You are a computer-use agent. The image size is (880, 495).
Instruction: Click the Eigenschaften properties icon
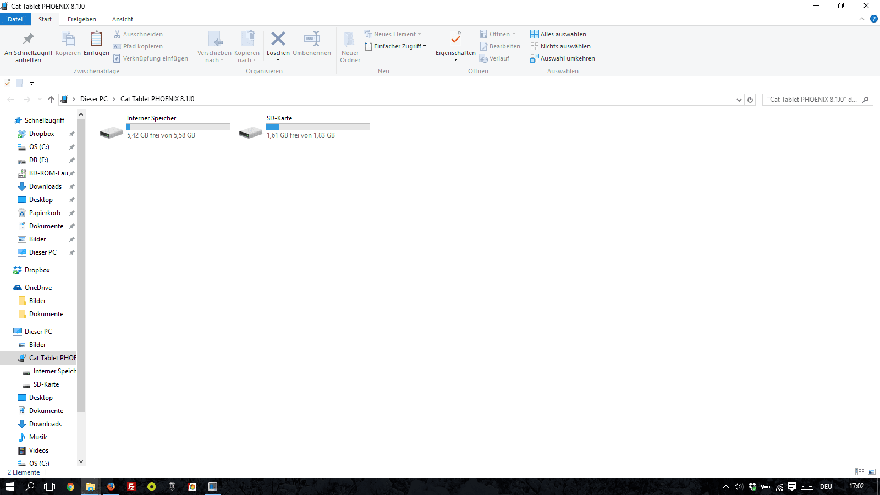click(455, 39)
